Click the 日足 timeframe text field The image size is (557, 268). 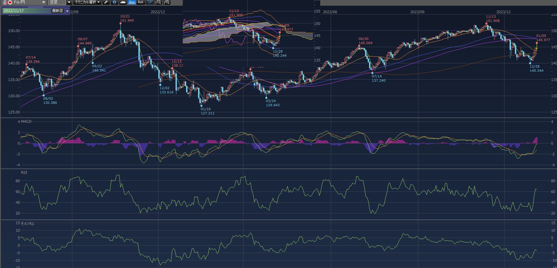pos(57,2)
